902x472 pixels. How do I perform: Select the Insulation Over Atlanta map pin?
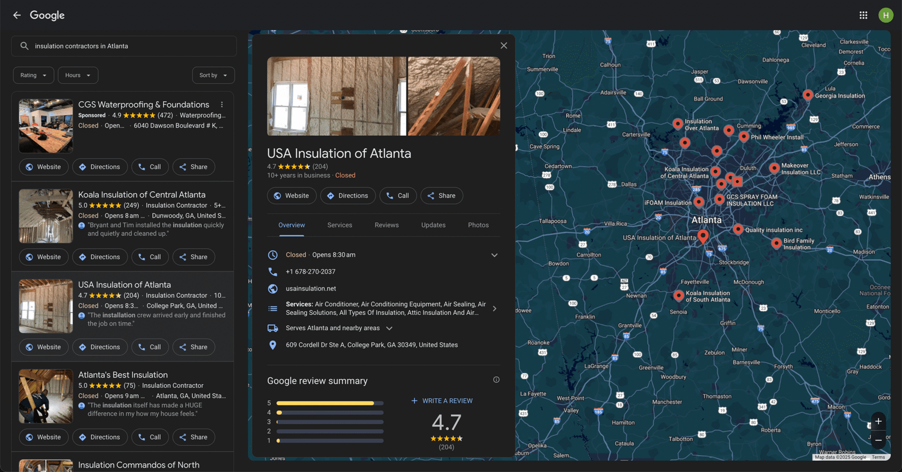[x=678, y=123]
